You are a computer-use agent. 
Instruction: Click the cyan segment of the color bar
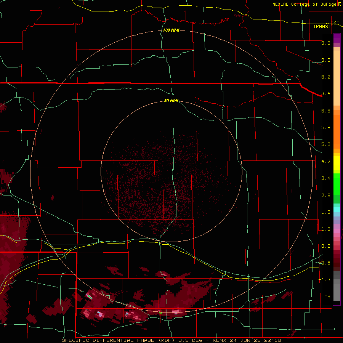[337, 210]
